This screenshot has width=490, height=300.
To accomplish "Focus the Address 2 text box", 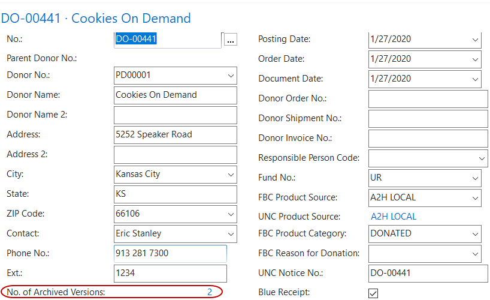I will pos(175,155).
